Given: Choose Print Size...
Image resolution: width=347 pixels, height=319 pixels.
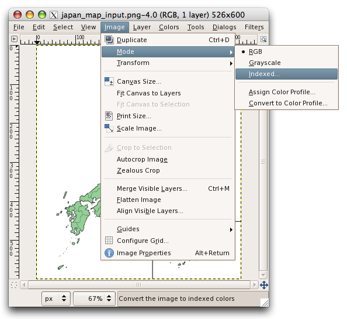Looking at the screenshot, I should pos(168,116).
